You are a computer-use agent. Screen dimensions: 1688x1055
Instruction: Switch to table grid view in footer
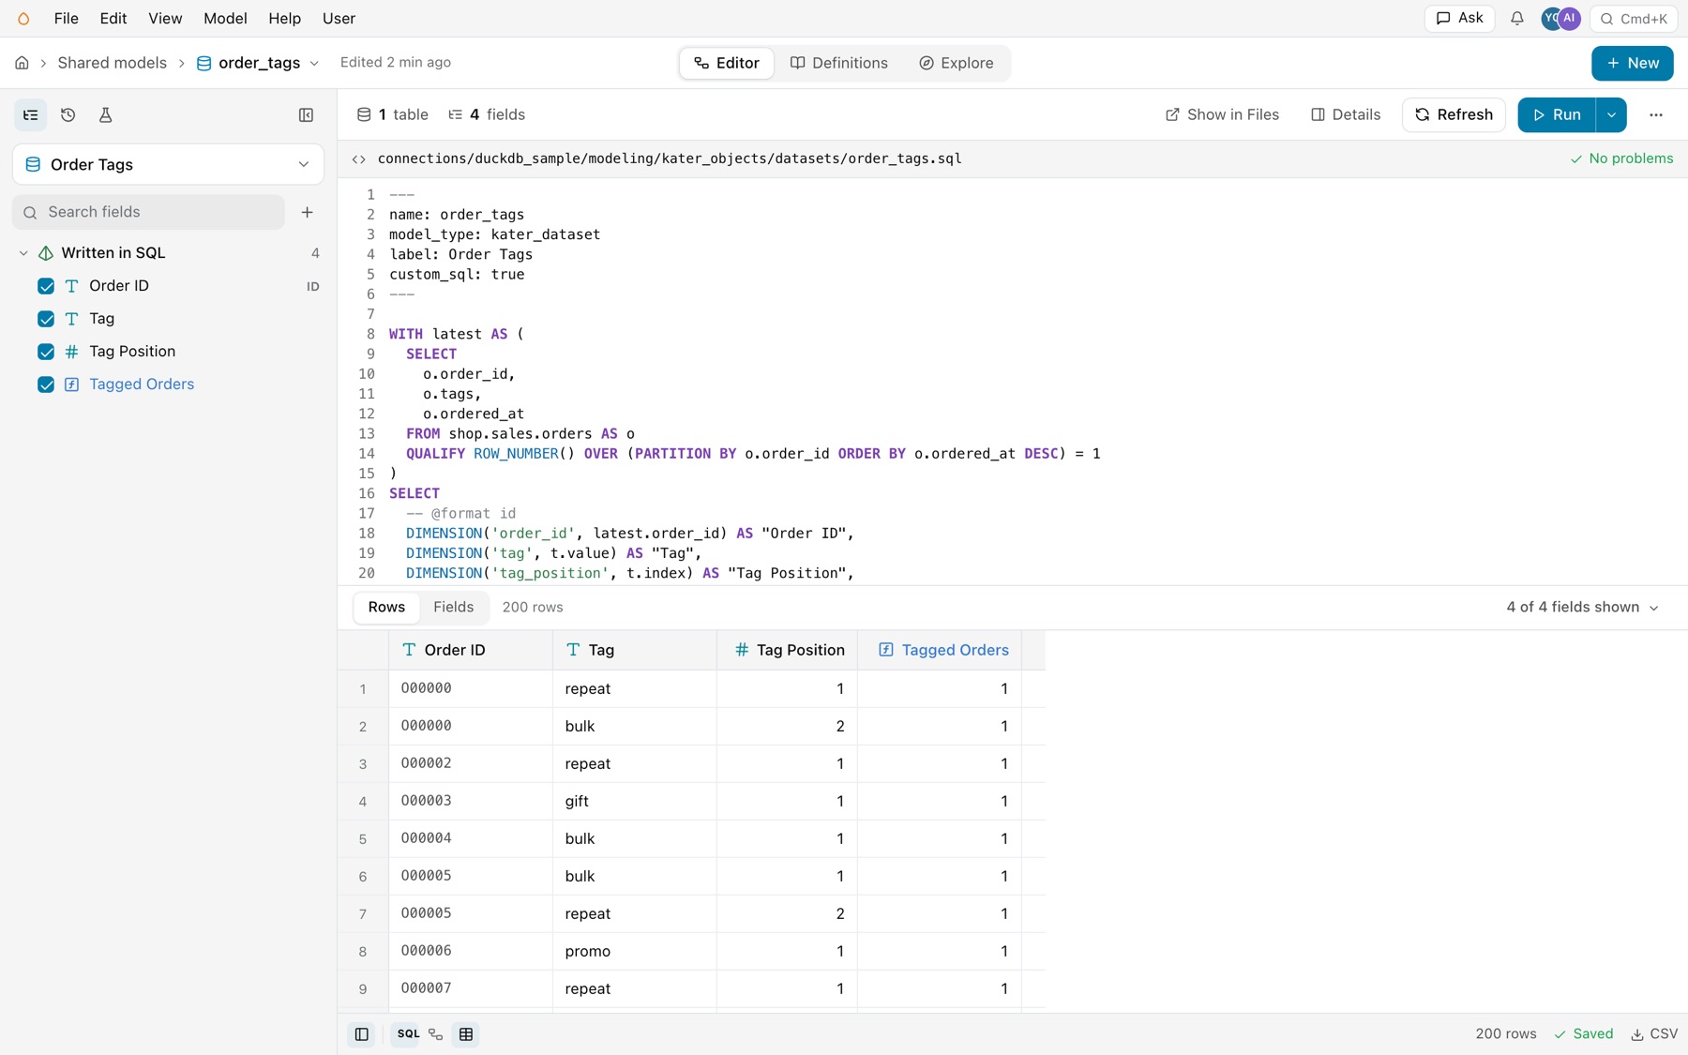pyautogui.click(x=466, y=1034)
